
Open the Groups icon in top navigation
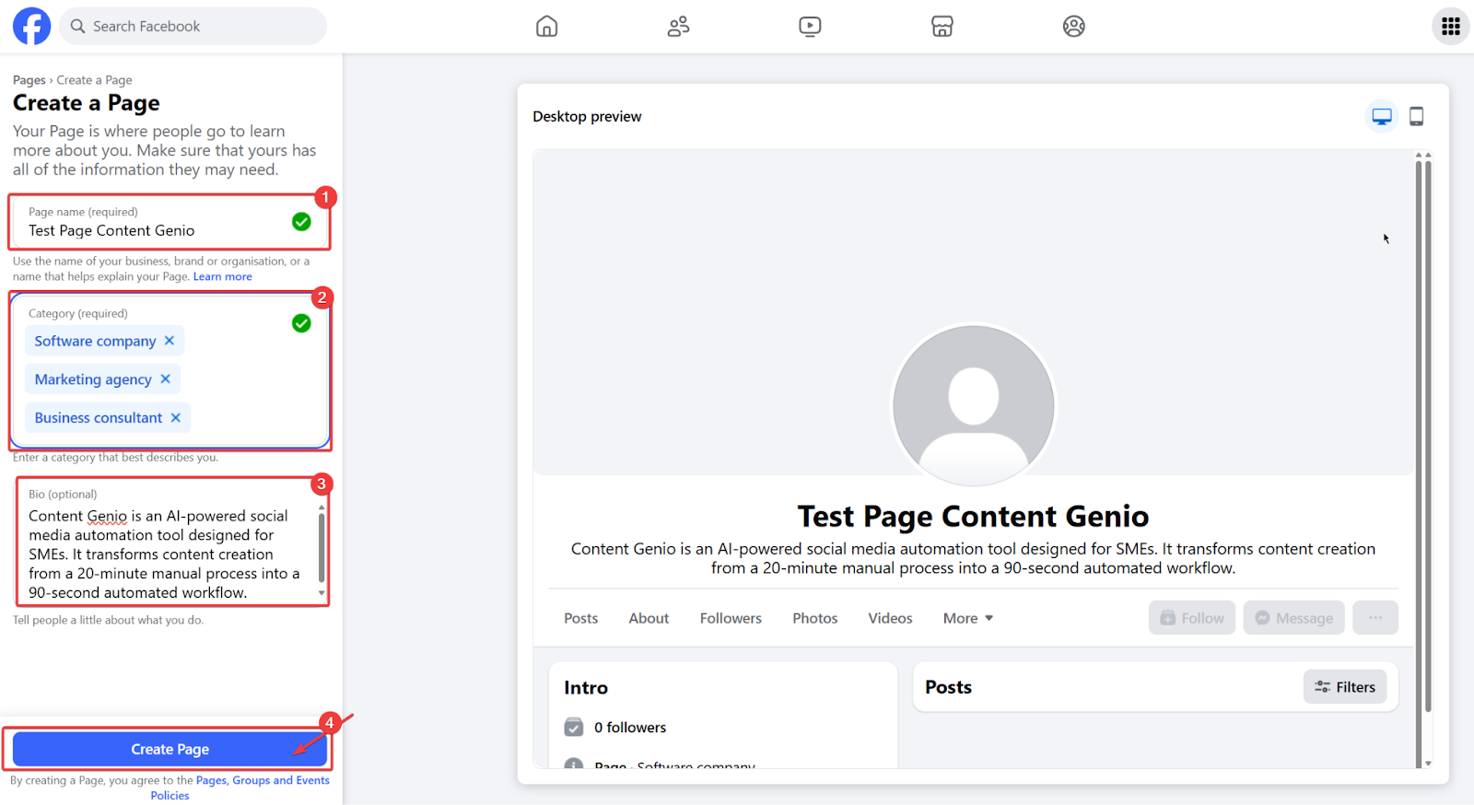pos(1073,26)
